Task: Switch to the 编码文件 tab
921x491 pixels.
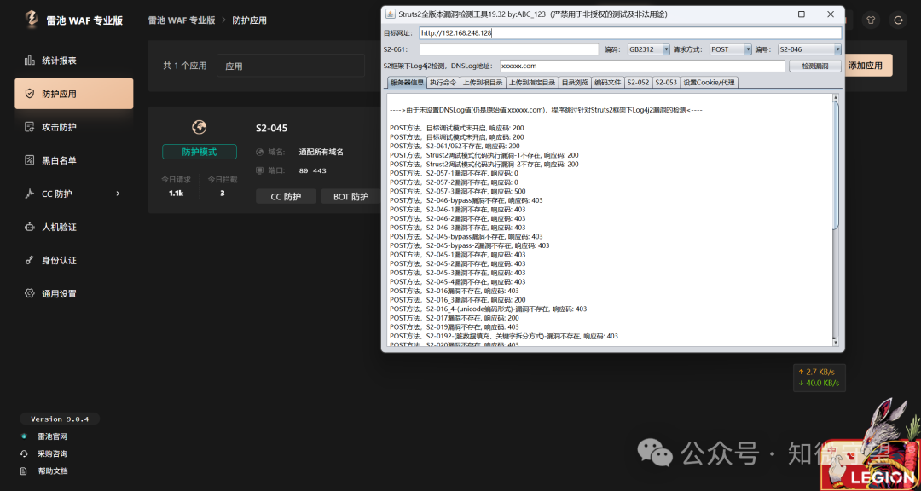Action: coord(607,83)
